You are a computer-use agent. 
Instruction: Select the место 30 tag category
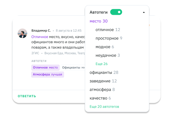point(98,21)
